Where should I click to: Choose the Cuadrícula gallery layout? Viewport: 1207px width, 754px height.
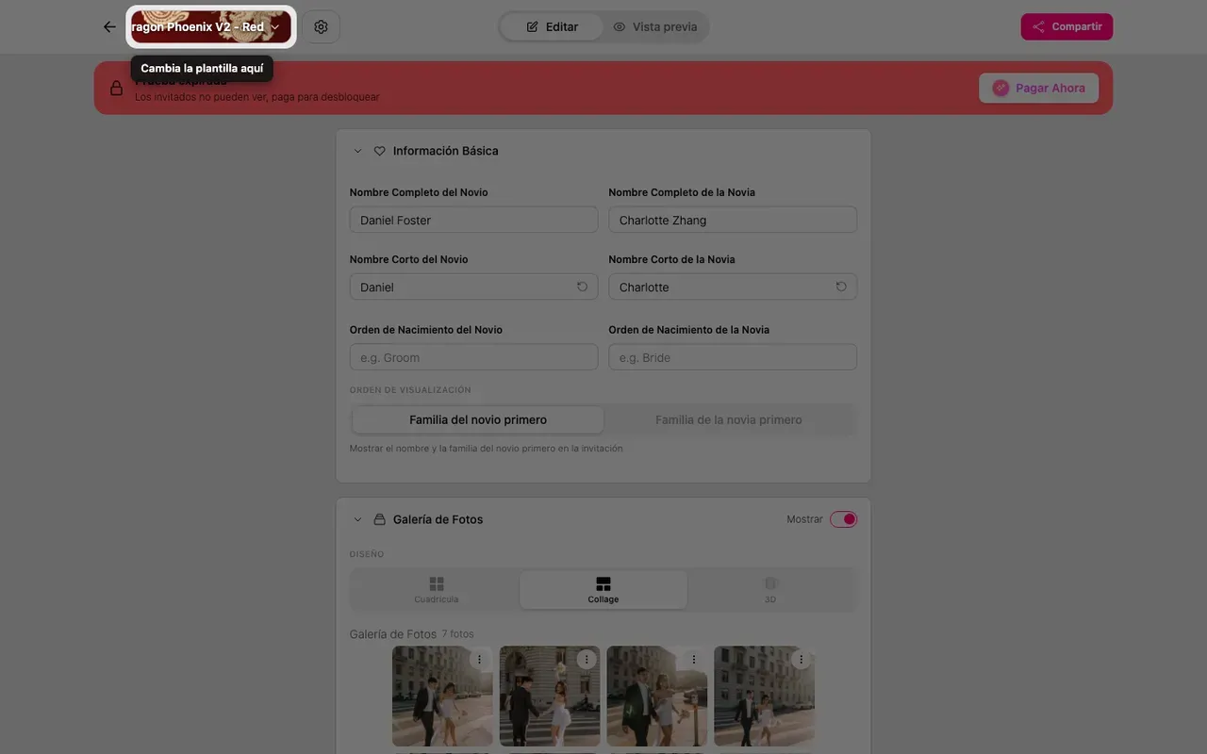(x=437, y=590)
